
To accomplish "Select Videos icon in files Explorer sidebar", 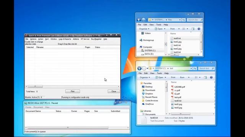I will 142,33.
